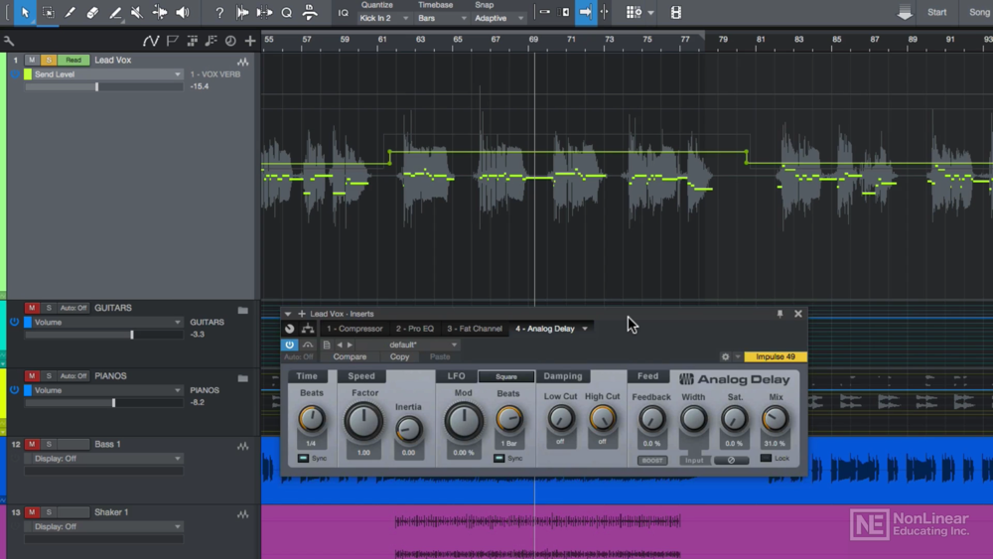Toggle the Mix Lock checkbox
This screenshot has width=993, height=559.
(766, 458)
